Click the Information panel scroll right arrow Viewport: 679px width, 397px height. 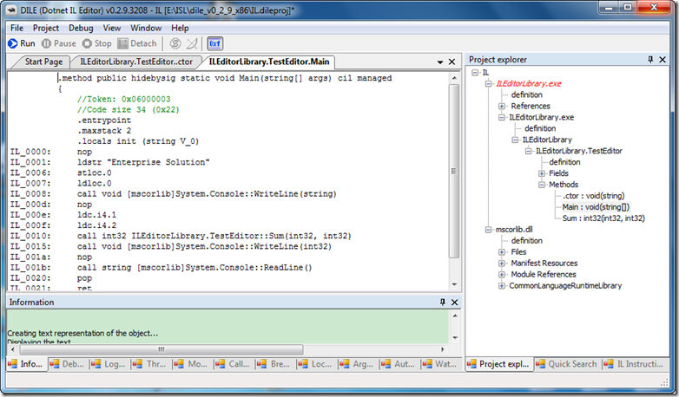click(443, 349)
